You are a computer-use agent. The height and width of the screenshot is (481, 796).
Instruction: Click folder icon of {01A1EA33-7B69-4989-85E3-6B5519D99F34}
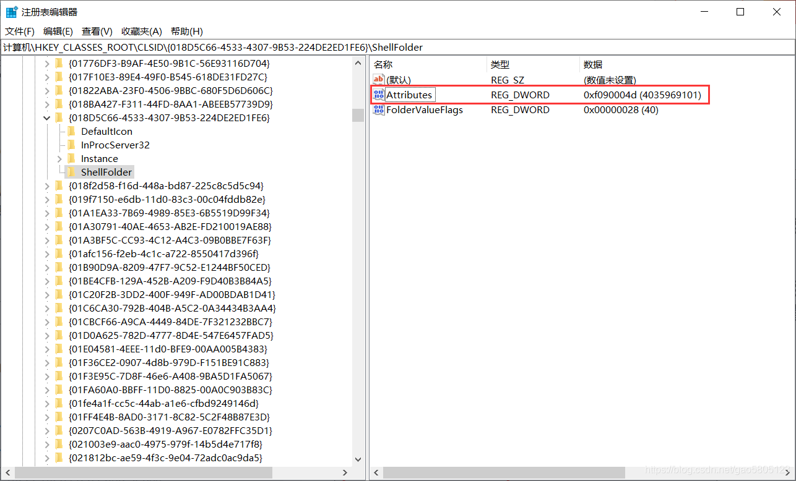(x=59, y=213)
